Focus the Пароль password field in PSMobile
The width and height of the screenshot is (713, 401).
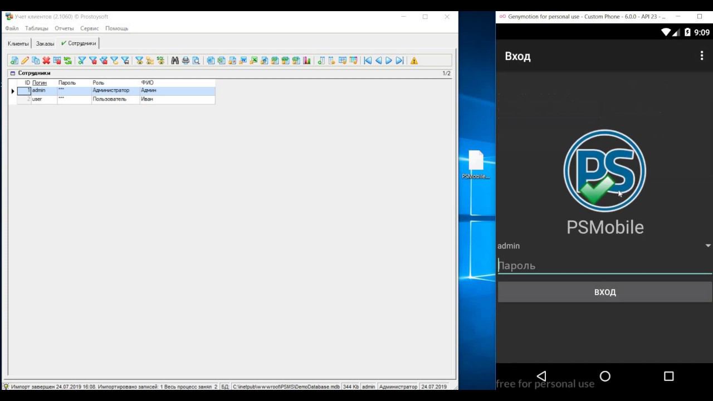604,266
